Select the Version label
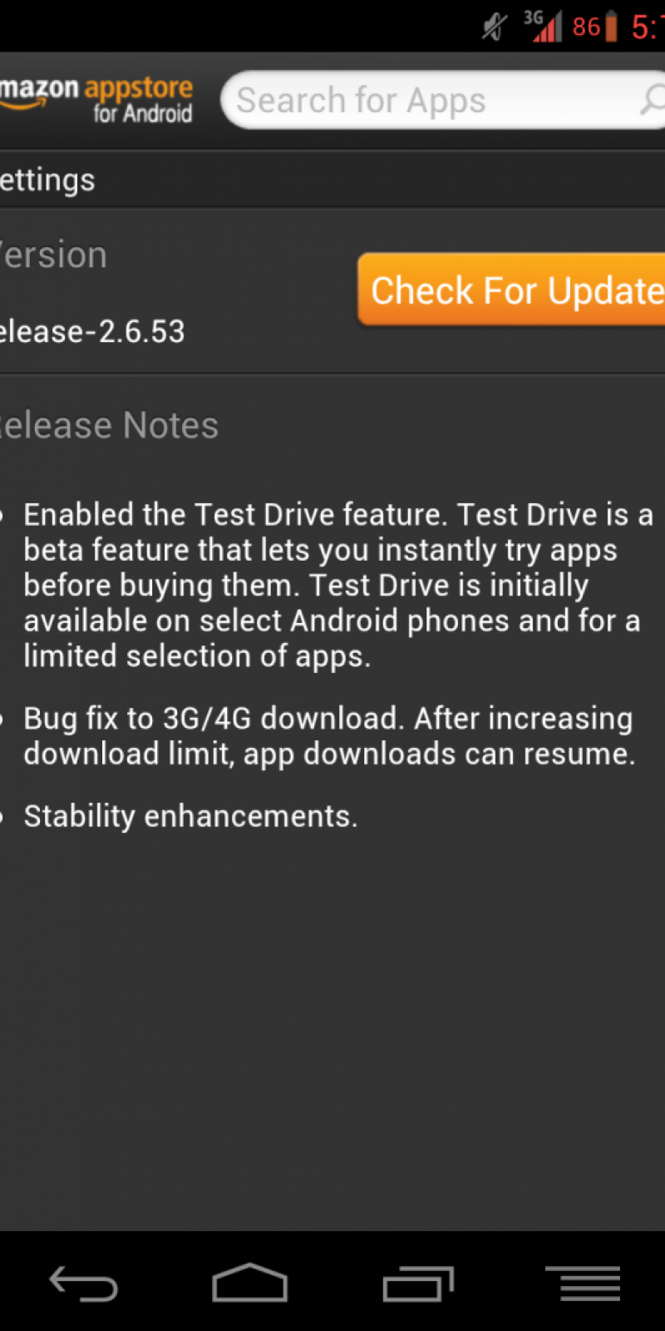Image resolution: width=665 pixels, height=1331 pixels. coord(54,255)
